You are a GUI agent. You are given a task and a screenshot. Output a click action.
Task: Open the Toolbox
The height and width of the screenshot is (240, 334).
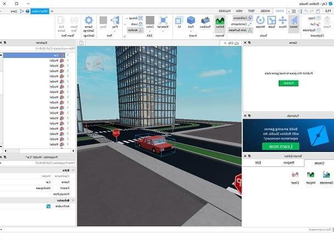(x=205, y=22)
